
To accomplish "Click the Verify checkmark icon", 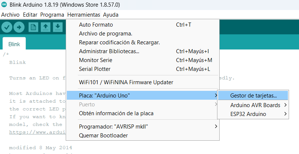I will 7,27.
